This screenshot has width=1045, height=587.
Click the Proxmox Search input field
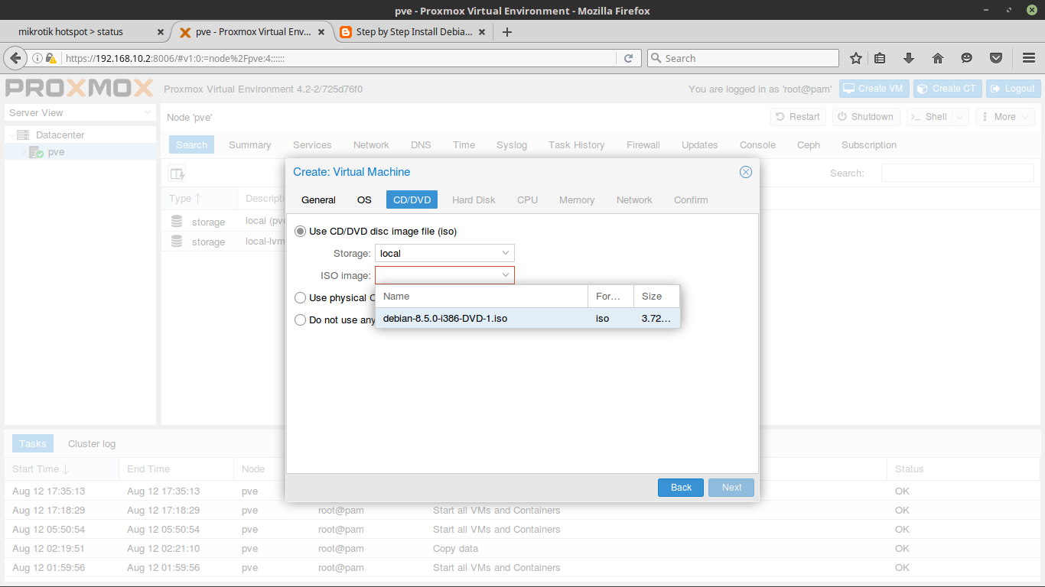[x=957, y=173]
